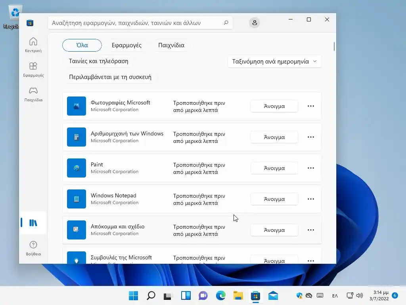This screenshot has width=406, height=305.
Task: Click Συμβουλές της Microsoft app title
Action: click(x=121, y=257)
